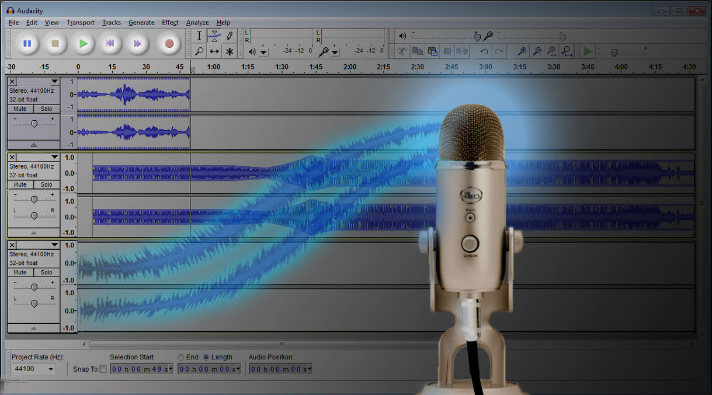Fit entire project in window icon

(566, 51)
